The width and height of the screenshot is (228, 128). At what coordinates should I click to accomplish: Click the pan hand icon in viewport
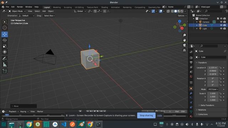click(x=185, y=40)
